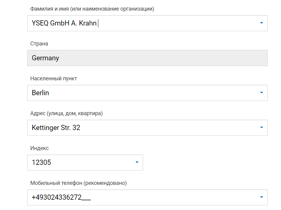The width and height of the screenshot is (281, 210).
Task: Click the name field containing YSEQ GmbH A. Krahn
Action: point(147,23)
